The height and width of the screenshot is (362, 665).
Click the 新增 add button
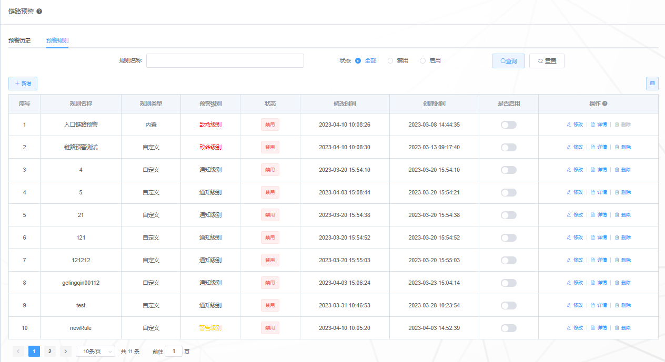pos(23,84)
